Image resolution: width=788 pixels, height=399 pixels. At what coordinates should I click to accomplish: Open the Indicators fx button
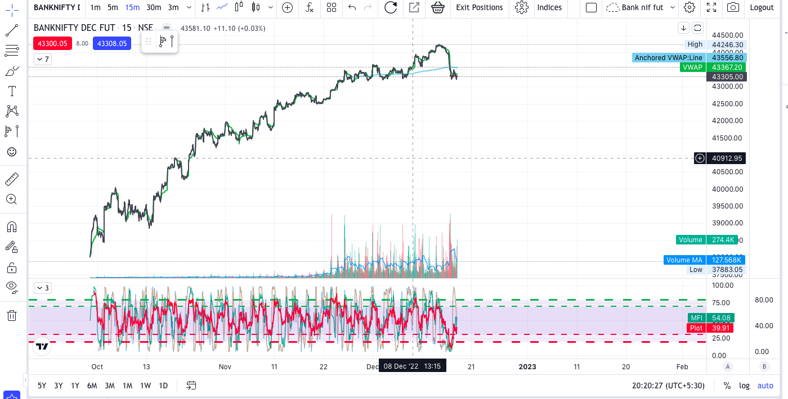pyautogui.click(x=310, y=7)
